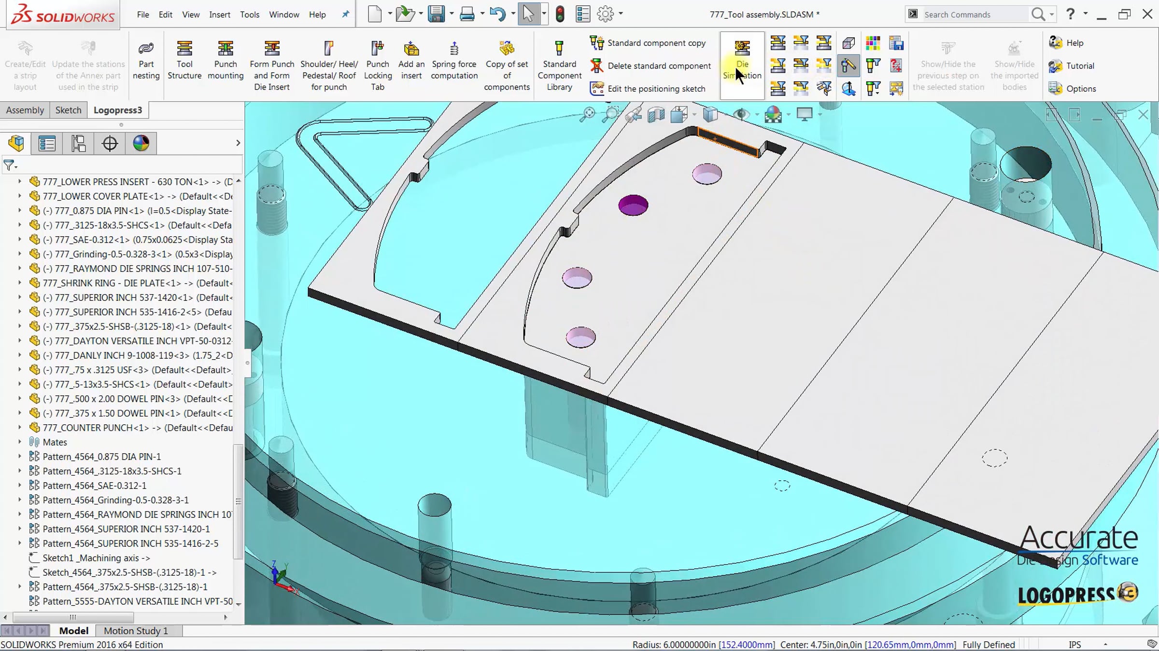Open the Insert menu
This screenshot has height=651, width=1159.
[220, 14]
